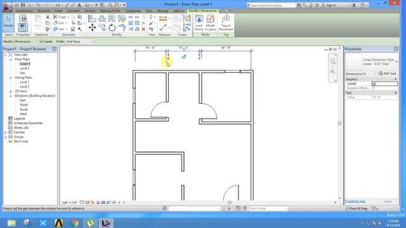This screenshot has width=406, height=228.
Task: Toggle Leader checkbox in options bar
Action: [41, 41]
